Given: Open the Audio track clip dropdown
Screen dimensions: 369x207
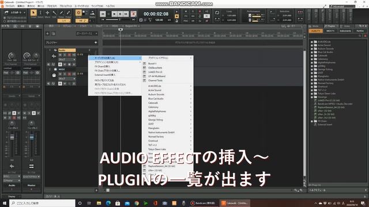Looking at the screenshot, I should [x=67, y=60].
